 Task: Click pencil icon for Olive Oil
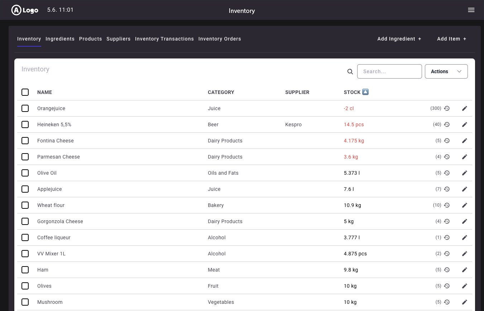pyautogui.click(x=464, y=173)
